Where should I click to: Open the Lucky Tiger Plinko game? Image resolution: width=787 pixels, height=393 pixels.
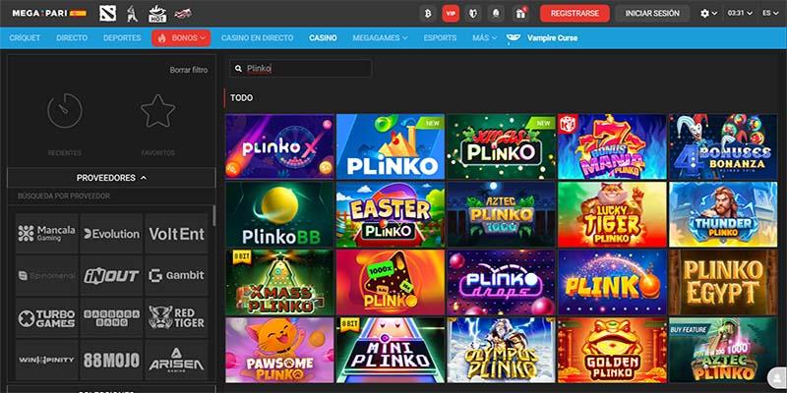pyautogui.click(x=612, y=214)
